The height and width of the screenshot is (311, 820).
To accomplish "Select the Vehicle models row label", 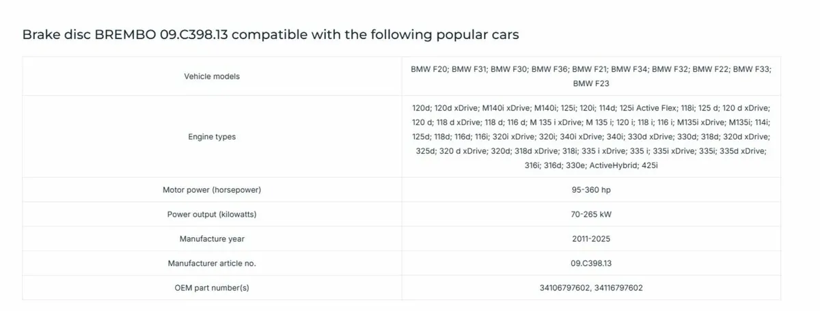I will point(212,77).
